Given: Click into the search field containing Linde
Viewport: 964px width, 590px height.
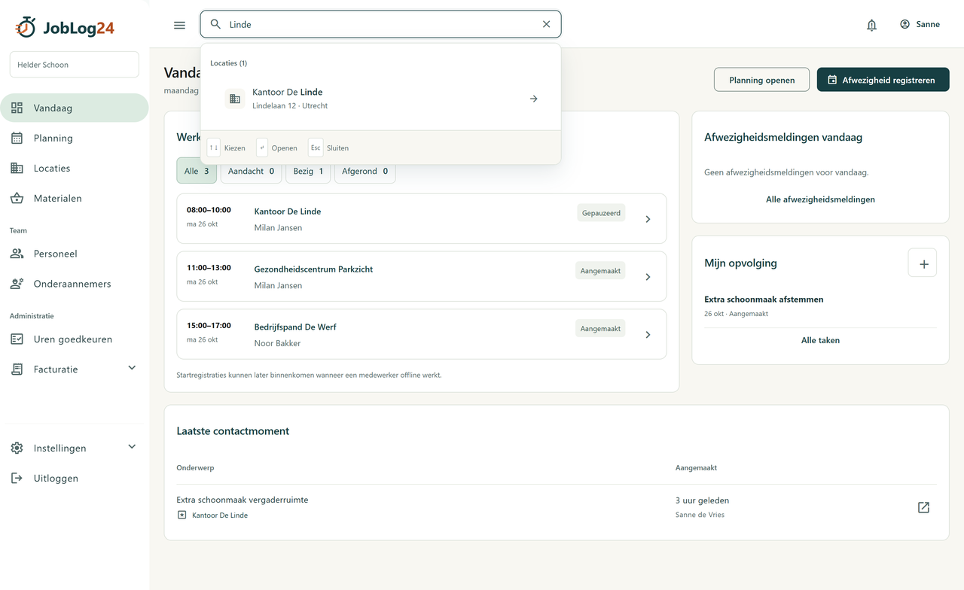Looking at the screenshot, I should pyautogui.click(x=380, y=24).
